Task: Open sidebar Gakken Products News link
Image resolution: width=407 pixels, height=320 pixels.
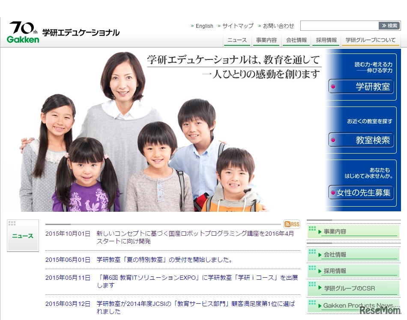Action: click(353, 305)
